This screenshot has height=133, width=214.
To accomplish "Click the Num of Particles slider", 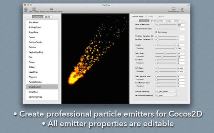I will click(x=166, y=25).
